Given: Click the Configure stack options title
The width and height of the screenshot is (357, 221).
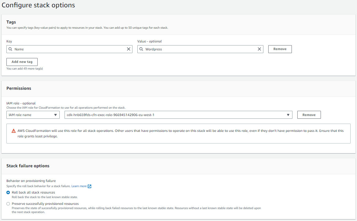Looking at the screenshot, I should [x=38, y=5].
